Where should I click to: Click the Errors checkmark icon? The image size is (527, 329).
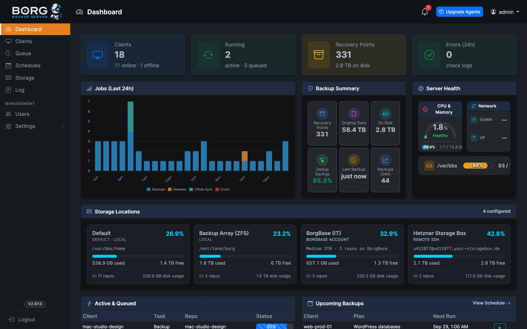click(x=429, y=55)
